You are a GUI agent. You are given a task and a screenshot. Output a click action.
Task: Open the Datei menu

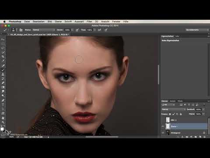(27, 22)
